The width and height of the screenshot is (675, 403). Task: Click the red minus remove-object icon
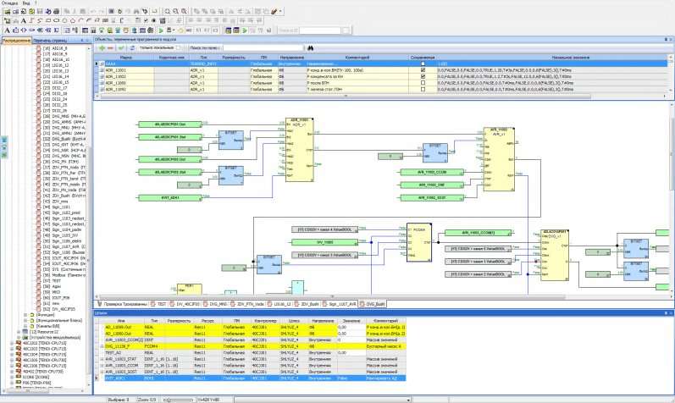click(x=110, y=47)
